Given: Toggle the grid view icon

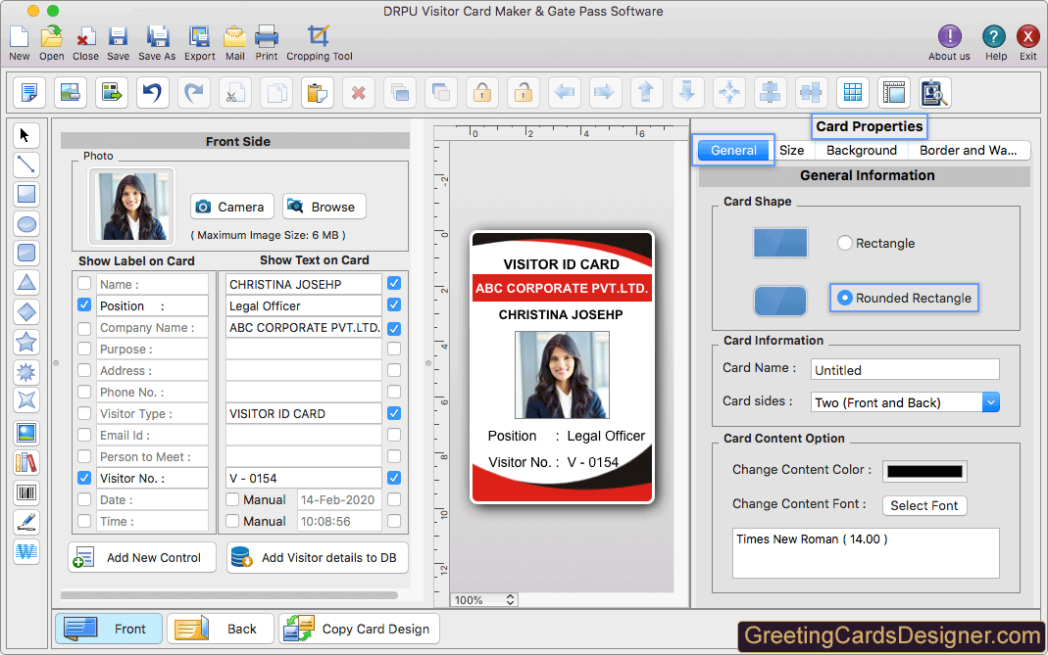Looking at the screenshot, I should click(x=853, y=92).
